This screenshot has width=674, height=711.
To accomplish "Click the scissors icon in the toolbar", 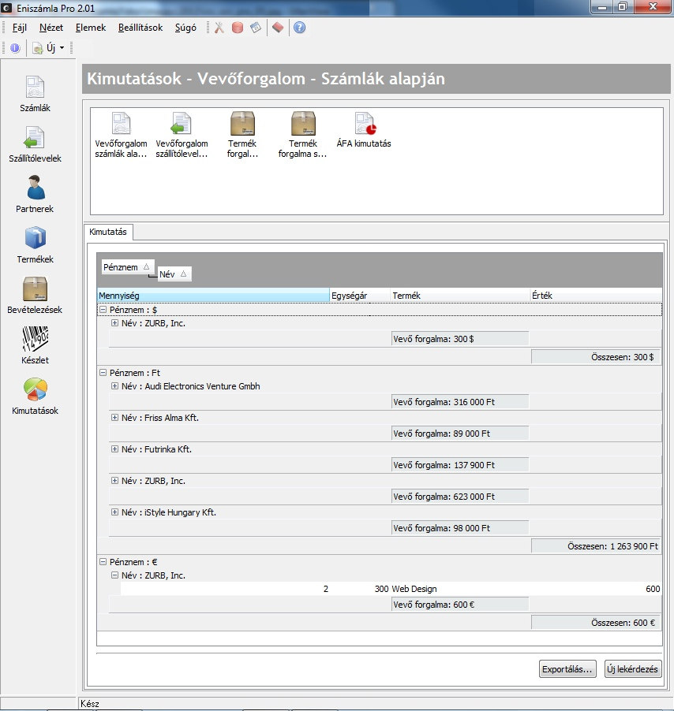I will click(219, 28).
